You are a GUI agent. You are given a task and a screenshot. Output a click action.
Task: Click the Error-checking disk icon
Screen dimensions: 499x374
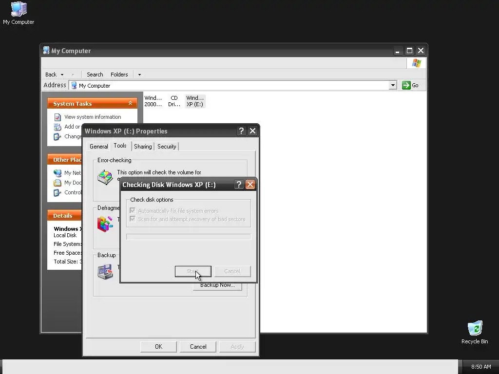105,177
